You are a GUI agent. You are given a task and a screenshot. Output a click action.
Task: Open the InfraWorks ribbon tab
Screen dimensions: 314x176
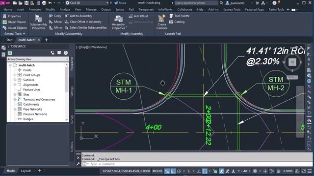(x=165, y=9)
